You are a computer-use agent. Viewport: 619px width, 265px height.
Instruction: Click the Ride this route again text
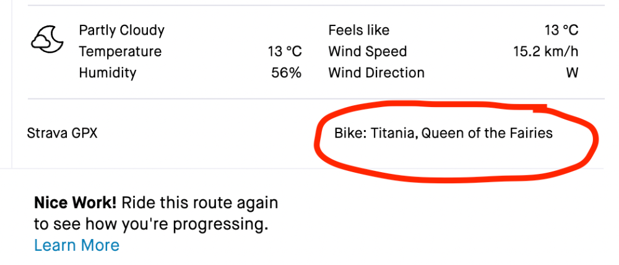pyautogui.click(x=200, y=202)
